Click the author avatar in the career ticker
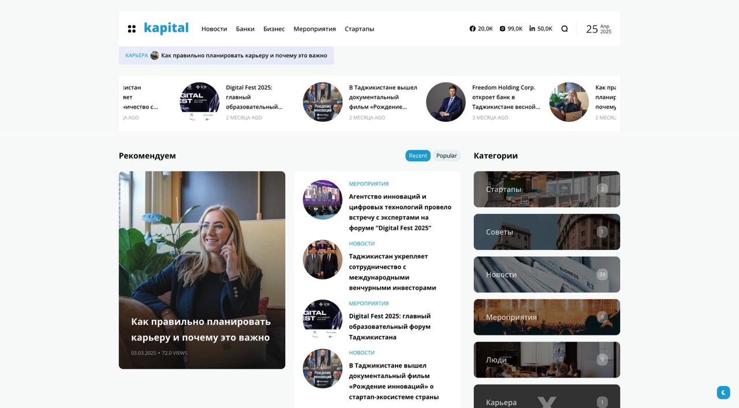The height and width of the screenshot is (408, 739). coord(154,55)
